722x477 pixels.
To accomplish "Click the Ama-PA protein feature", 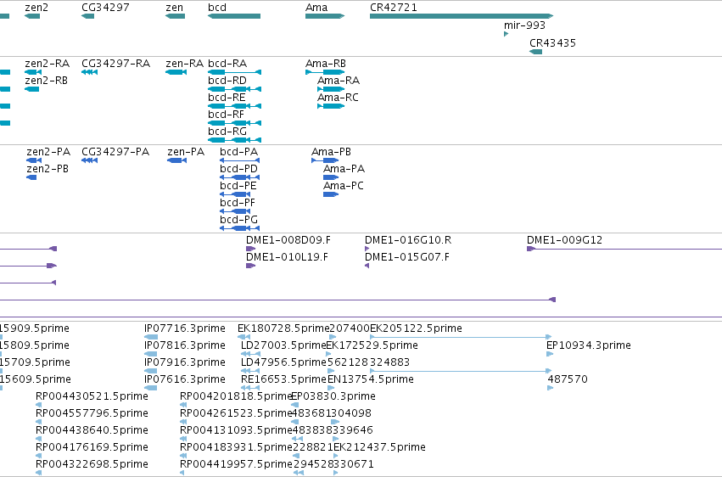I will click(x=331, y=177).
